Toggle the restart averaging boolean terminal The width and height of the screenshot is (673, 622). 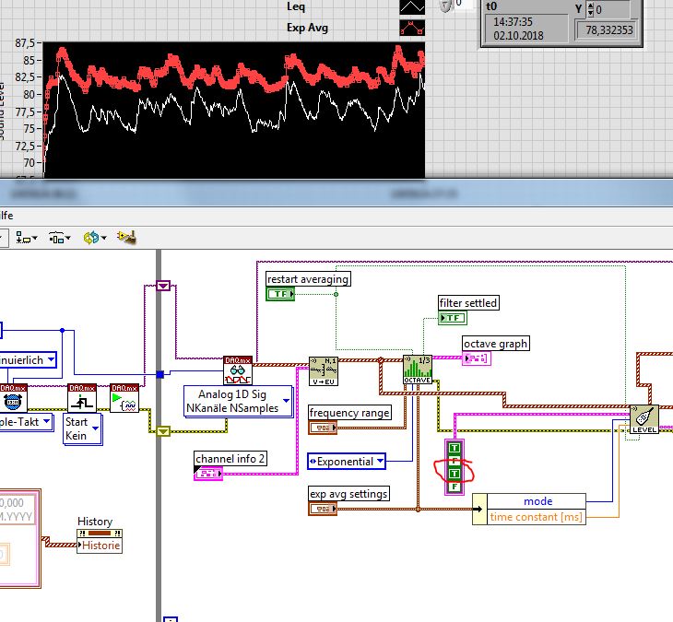coord(280,294)
